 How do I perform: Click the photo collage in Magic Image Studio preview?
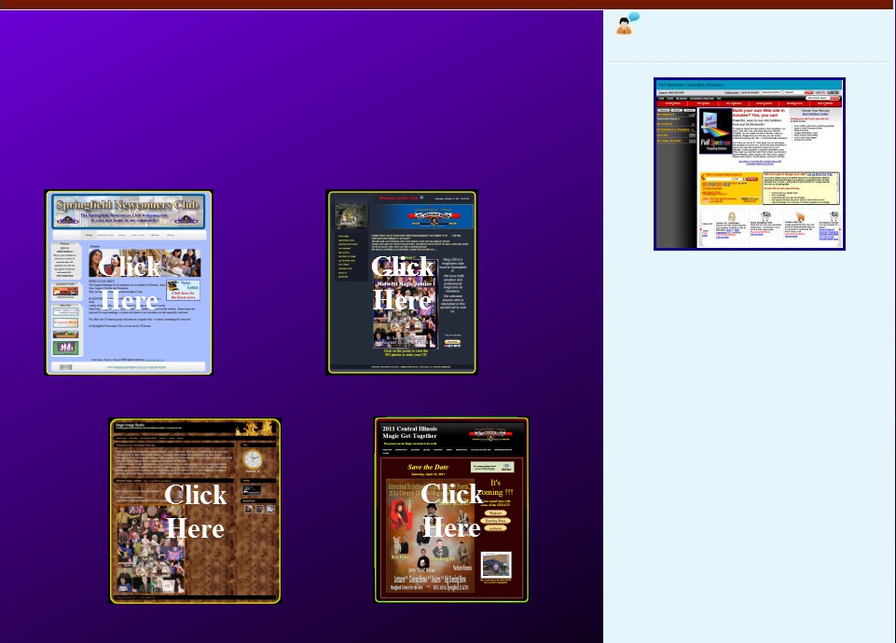point(149,550)
